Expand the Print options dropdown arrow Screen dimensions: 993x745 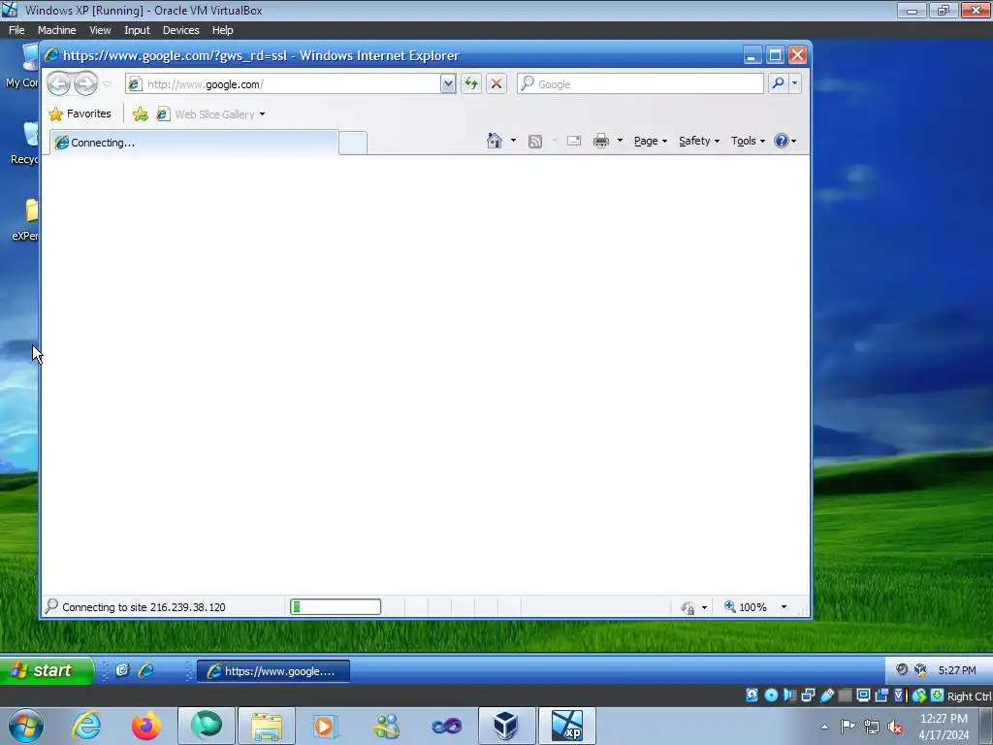pyautogui.click(x=620, y=141)
